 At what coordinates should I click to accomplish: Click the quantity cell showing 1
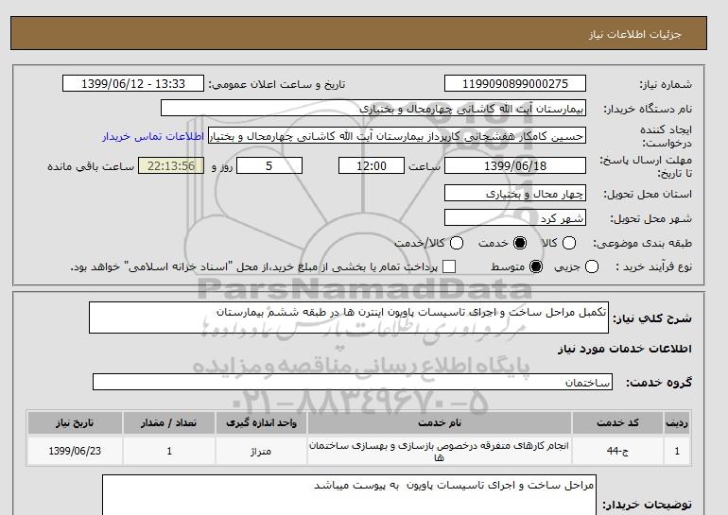[x=169, y=451]
